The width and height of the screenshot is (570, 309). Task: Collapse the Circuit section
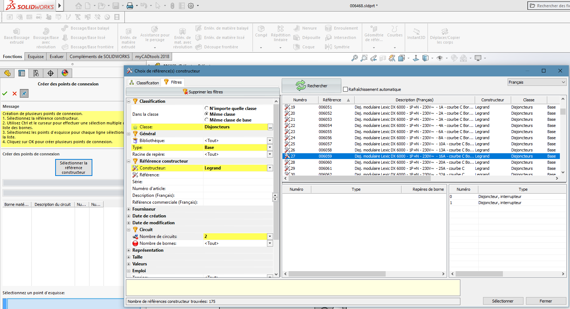[129, 230]
